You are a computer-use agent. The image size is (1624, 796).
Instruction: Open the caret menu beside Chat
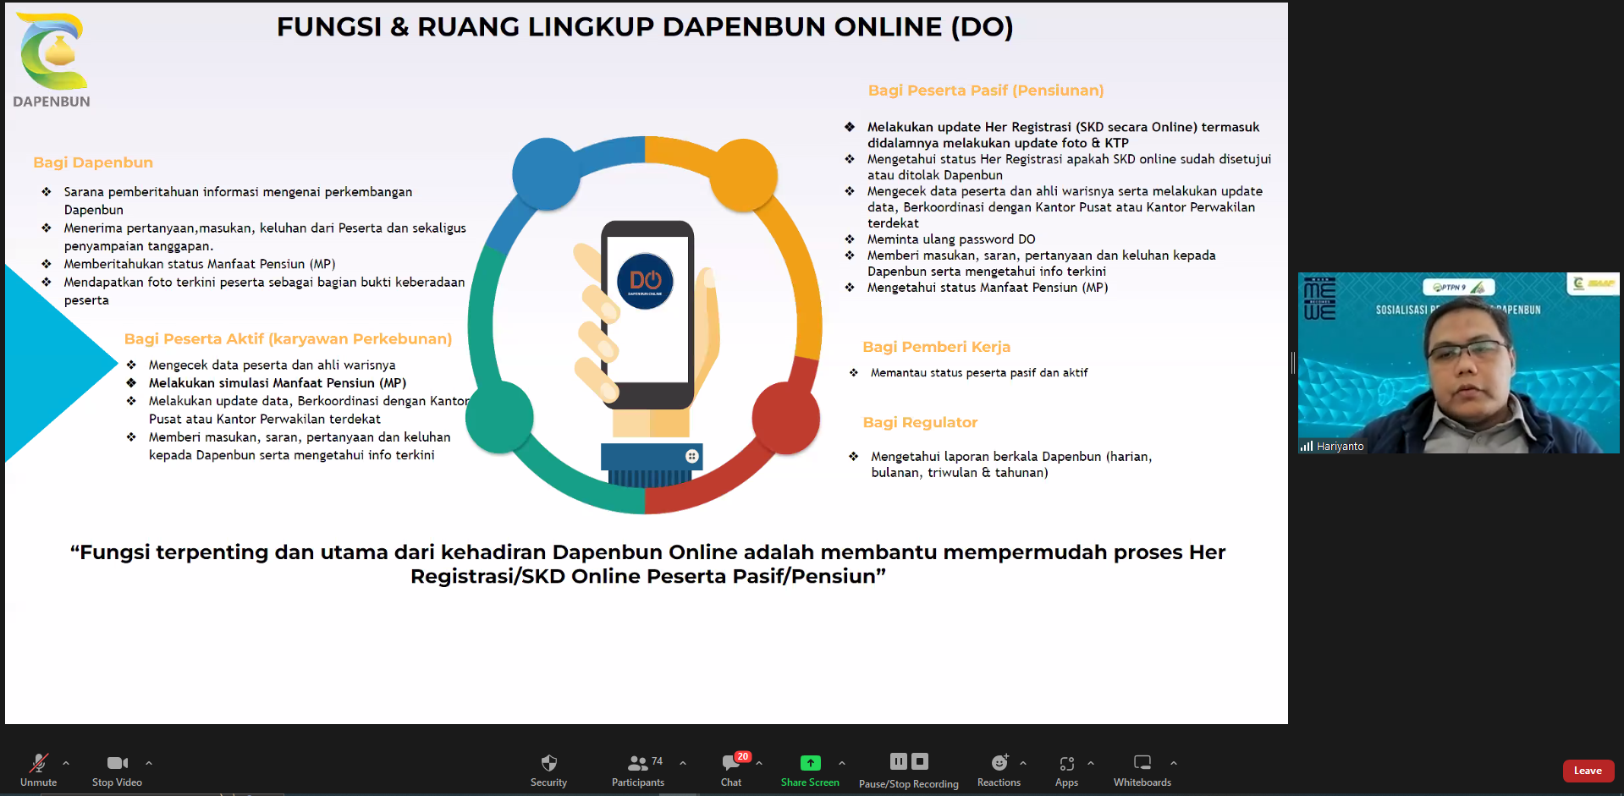click(759, 763)
